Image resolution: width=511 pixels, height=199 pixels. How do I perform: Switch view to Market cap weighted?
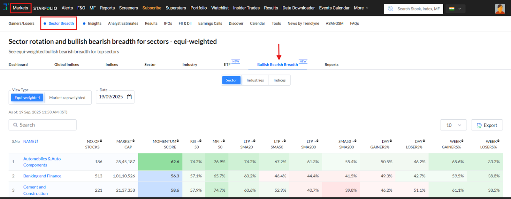pyautogui.click(x=67, y=98)
